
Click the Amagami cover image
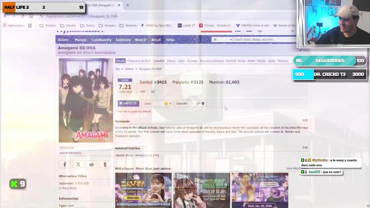pyautogui.click(x=86, y=100)
